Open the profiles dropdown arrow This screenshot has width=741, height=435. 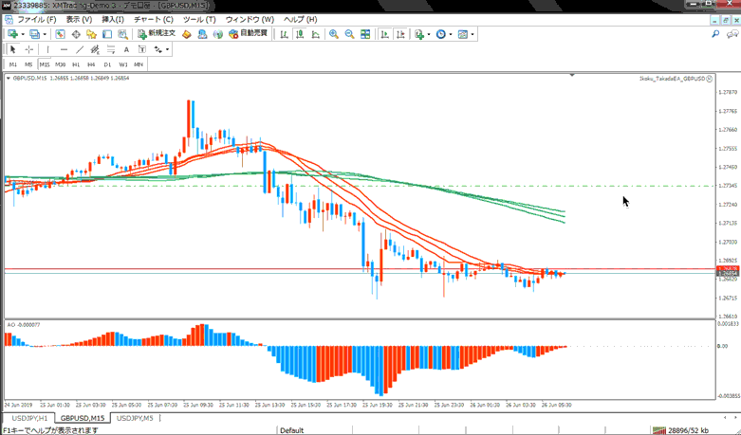click(x=45, y=34)
